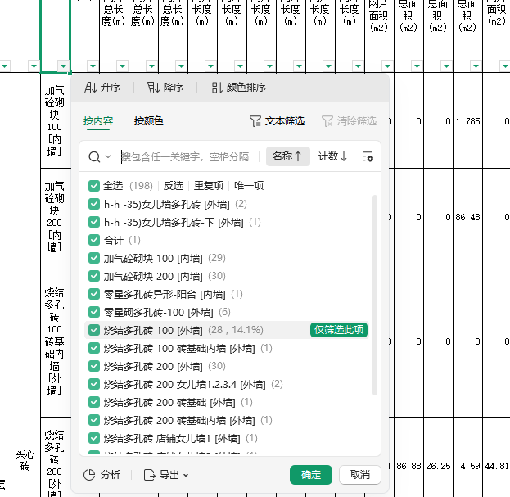Uncheck 烧结多孔砖 200 [外墙] checkbox

point(94,366)
